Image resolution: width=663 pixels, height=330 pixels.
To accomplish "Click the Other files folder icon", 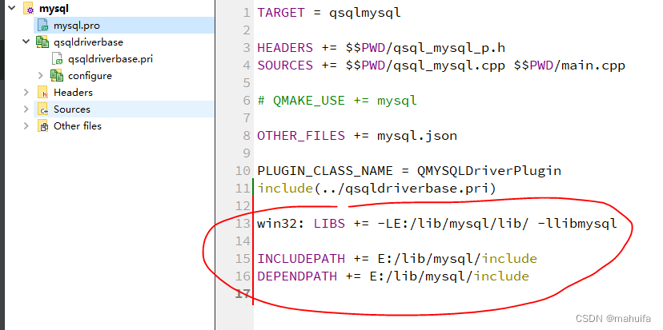I will [x=42, y=126].
